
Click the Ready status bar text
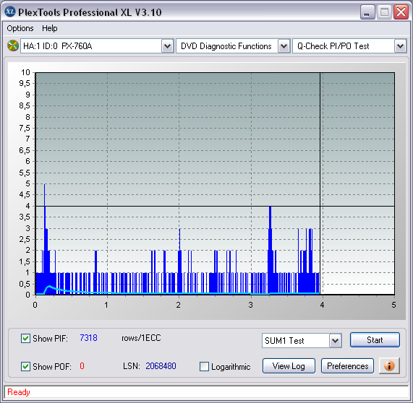19,392
